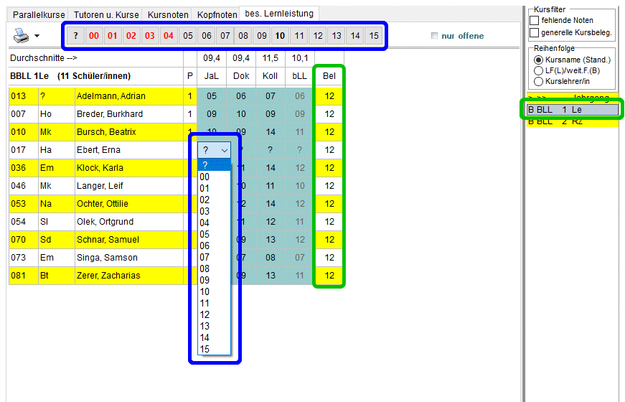
Task: Collapse the grade combo box for Ebert, Erna
Action: [224, 150]
